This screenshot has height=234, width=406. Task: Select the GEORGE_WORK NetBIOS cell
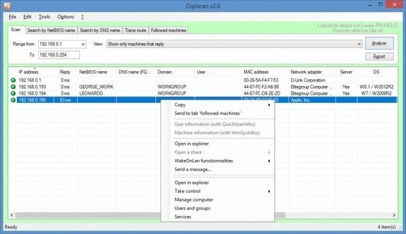coord(96,87)
